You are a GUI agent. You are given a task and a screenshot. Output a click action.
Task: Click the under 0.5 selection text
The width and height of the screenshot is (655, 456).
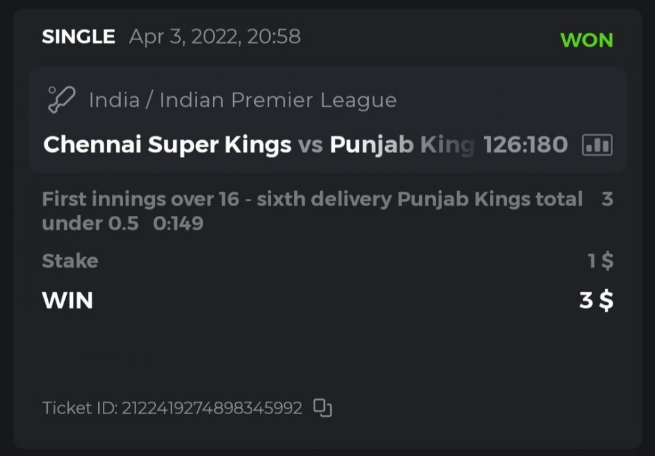pos(90,224)
